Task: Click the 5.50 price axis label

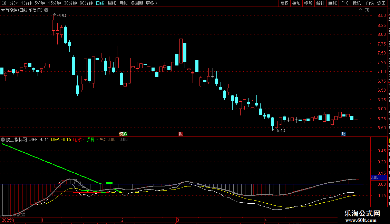Action: click(x=381, y=128)
